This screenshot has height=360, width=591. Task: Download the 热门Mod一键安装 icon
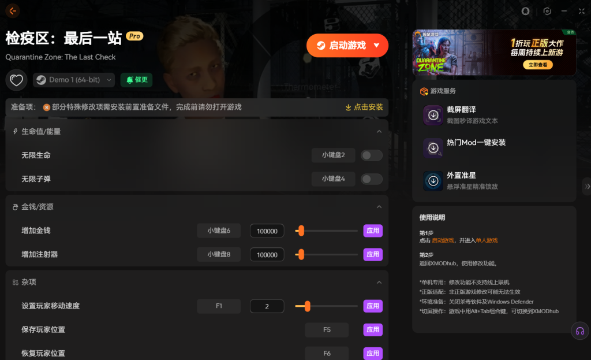pyautogui.click(x=433, y=148)
